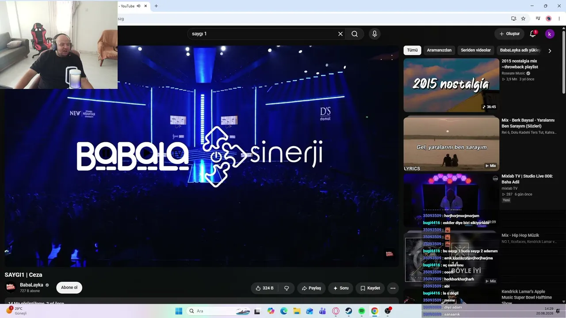
Task: Launch Microsoft Edge from the taskbar
Action: pos(284,311)
